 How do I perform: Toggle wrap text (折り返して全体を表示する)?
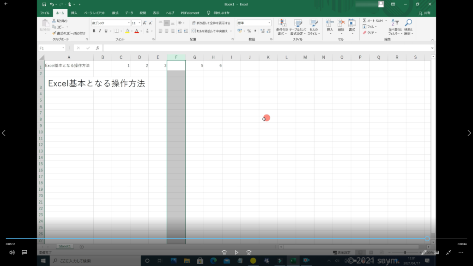coord(211,23)
